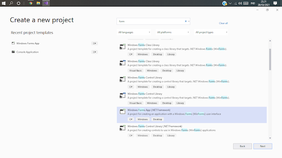Open the All languages dropdown
The height and width of the screenshot is (158, 282).
click(134, 32)
